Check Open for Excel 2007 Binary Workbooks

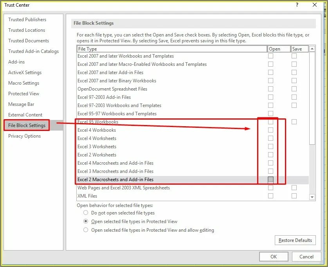coord(270,81)
